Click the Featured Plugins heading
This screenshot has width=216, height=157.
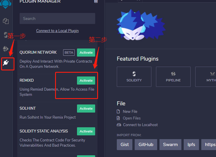click(138, 59)
